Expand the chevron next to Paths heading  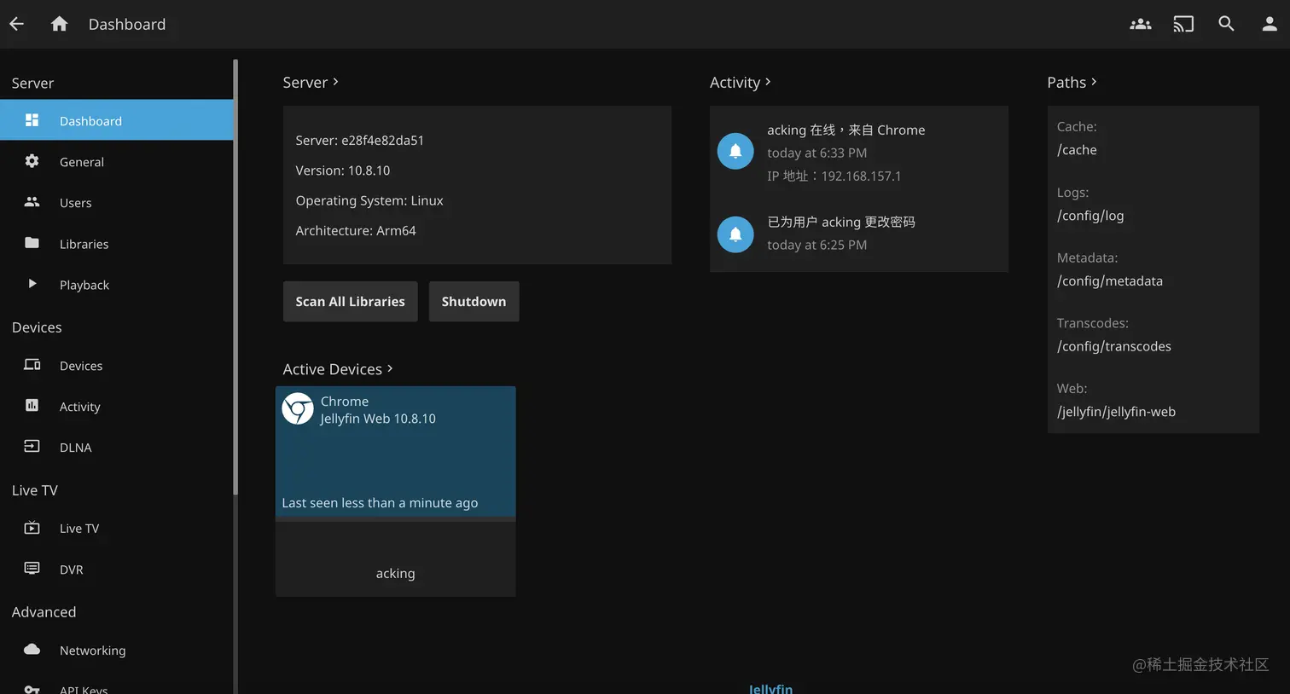(1094, 82)
